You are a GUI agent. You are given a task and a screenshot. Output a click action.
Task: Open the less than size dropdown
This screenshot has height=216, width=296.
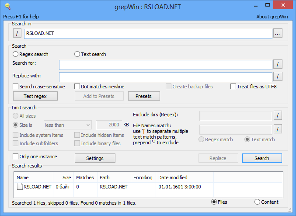coord(68,125)
